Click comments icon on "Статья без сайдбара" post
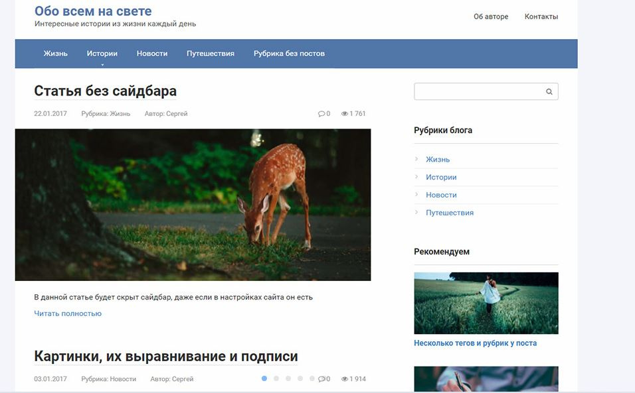635x393 pixels. pos(321,114)
